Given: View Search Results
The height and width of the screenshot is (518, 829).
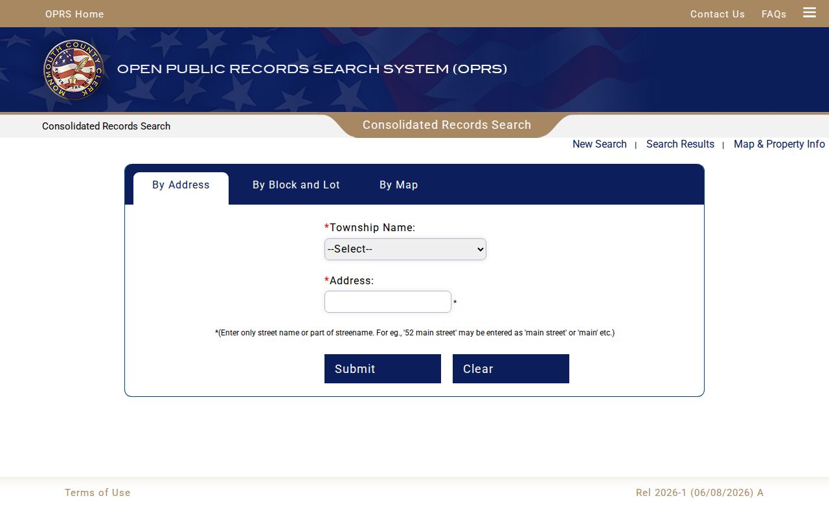Looking at the screenshot, I should [x=680, y=144].
